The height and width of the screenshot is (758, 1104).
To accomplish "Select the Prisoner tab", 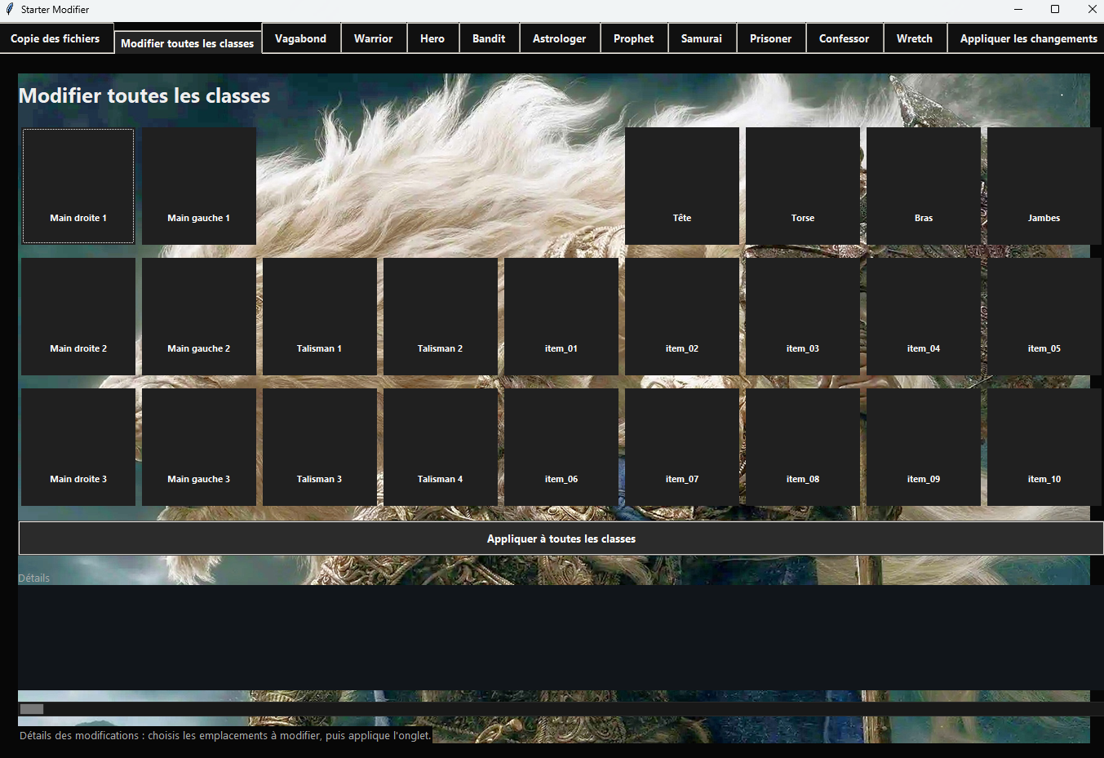I will pos(770,38).
